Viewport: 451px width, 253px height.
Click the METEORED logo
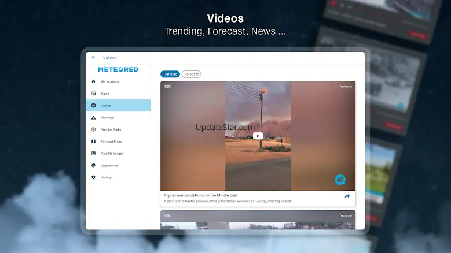[x=118, y=69]
